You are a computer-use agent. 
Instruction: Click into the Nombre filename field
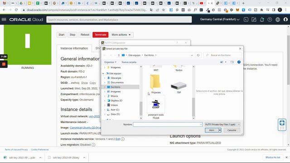[x=168, y=125]
